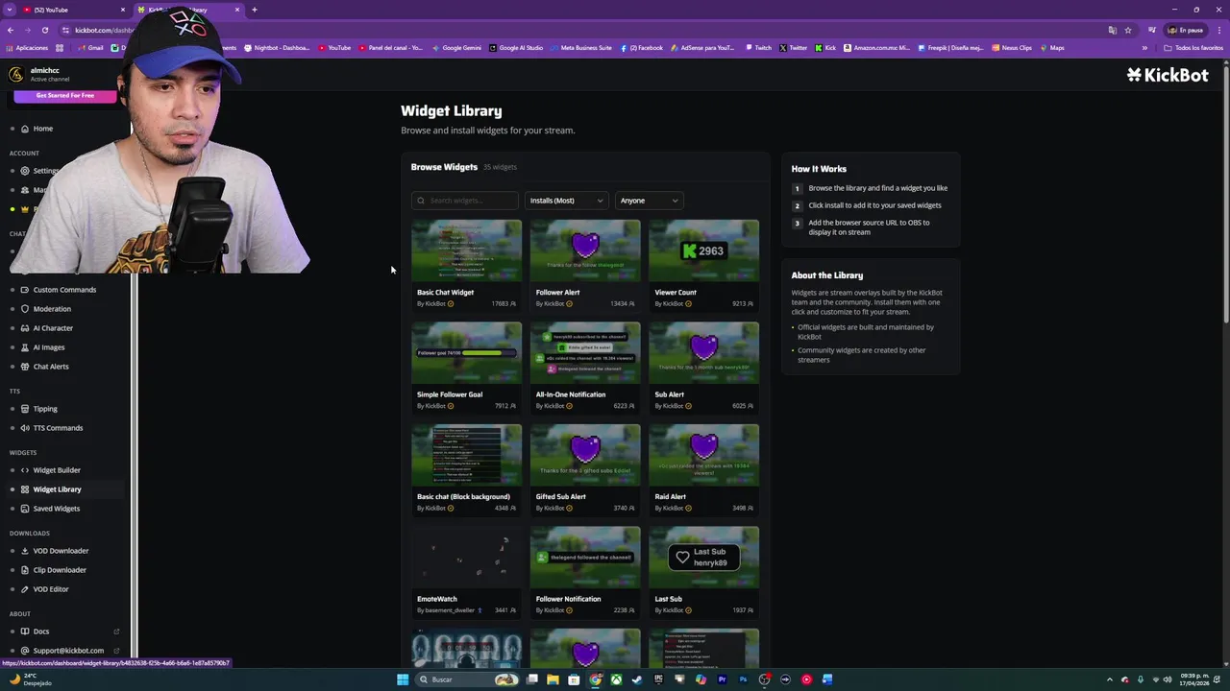Open File Explorer from the taskbar
The width and height of the screenshot is (1230, 691).
point(553,679)
